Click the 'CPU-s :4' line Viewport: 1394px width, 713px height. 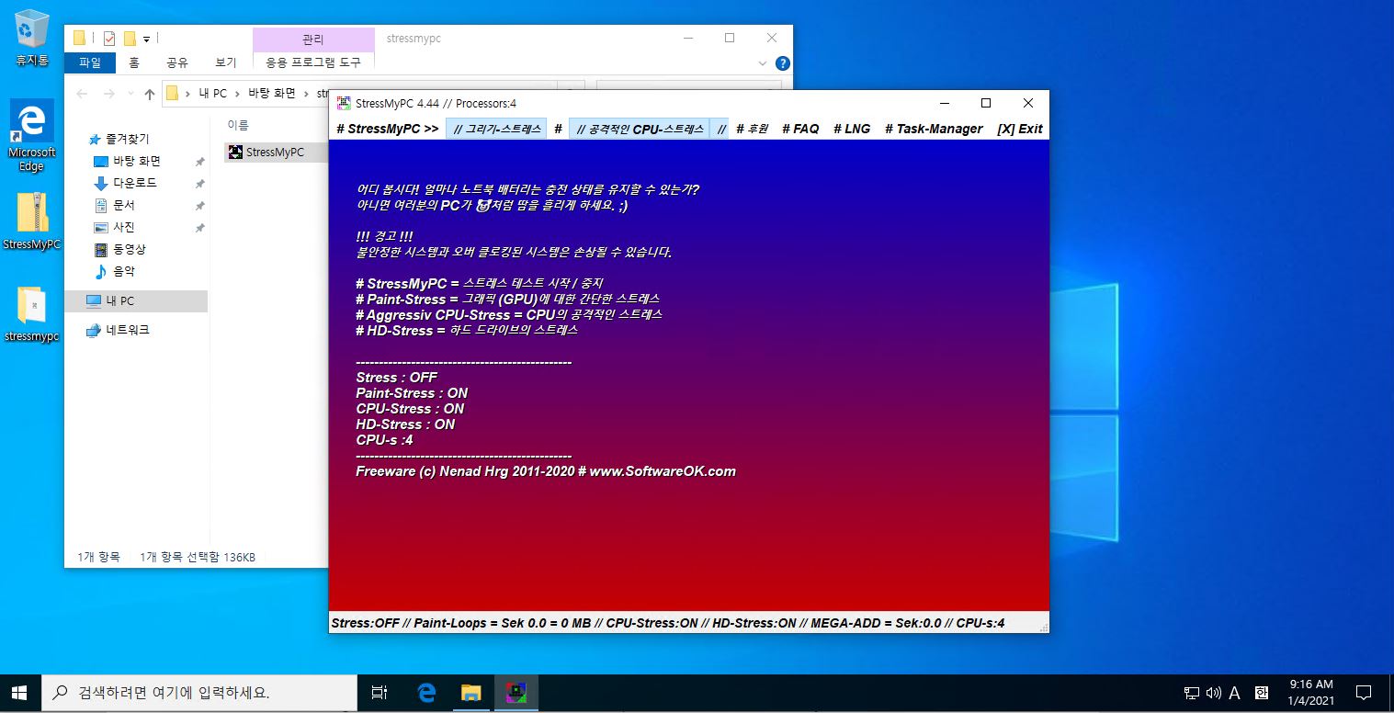[x=384, y=440]
